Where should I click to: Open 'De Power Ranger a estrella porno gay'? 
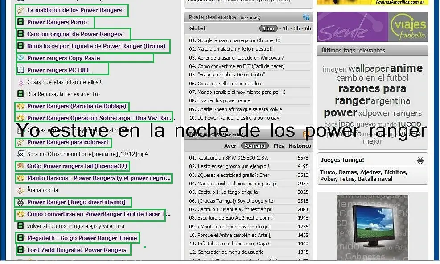click(239, 118)
